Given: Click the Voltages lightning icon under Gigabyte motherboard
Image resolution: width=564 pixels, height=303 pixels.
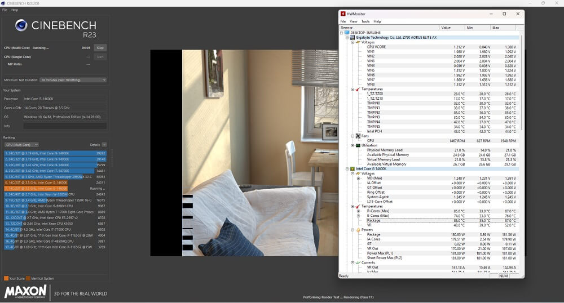Looking at the screenshot, I should click(358, 42).
